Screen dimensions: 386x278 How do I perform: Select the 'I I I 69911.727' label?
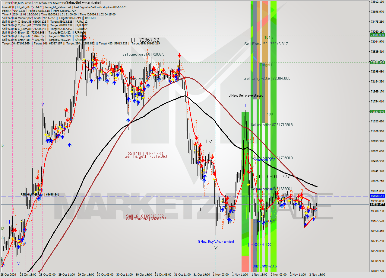pyautogui.click(x=275, y=176)
